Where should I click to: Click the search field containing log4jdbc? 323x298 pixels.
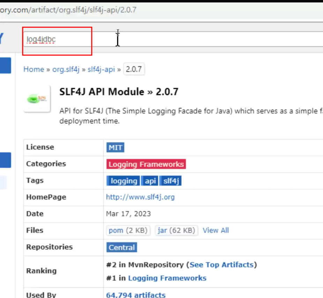click(173, 39)
